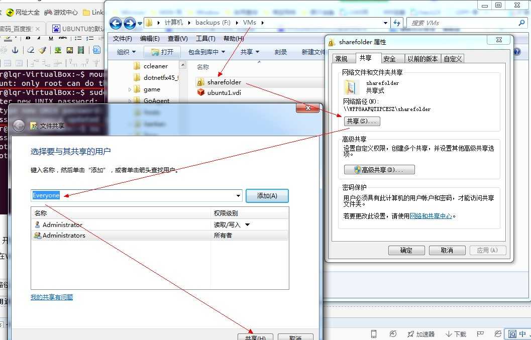Open the user name combo box dropdown arrow
Viewport: 531px width, 340px height.
coord(239,196)
